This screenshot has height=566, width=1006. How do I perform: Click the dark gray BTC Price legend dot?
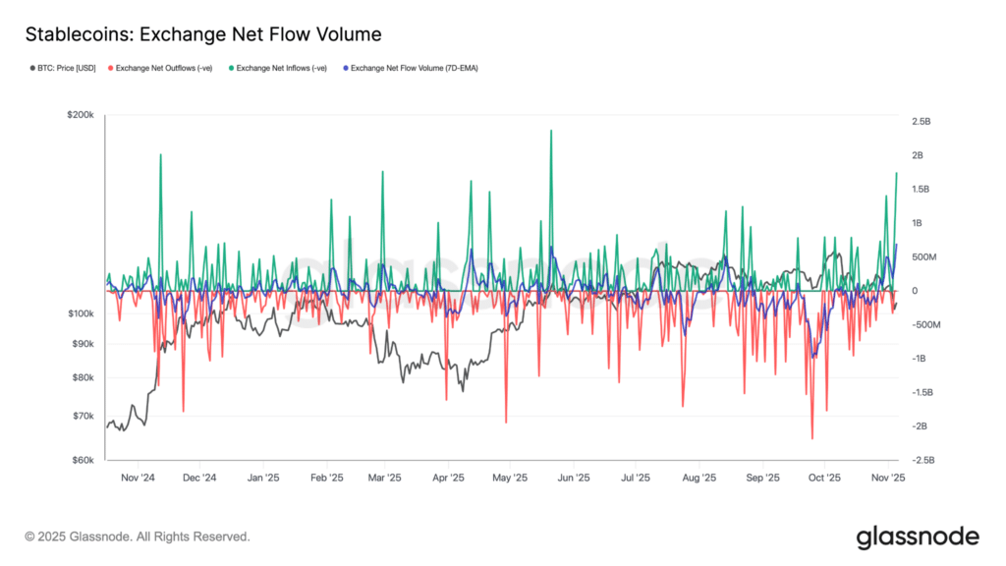32,68
